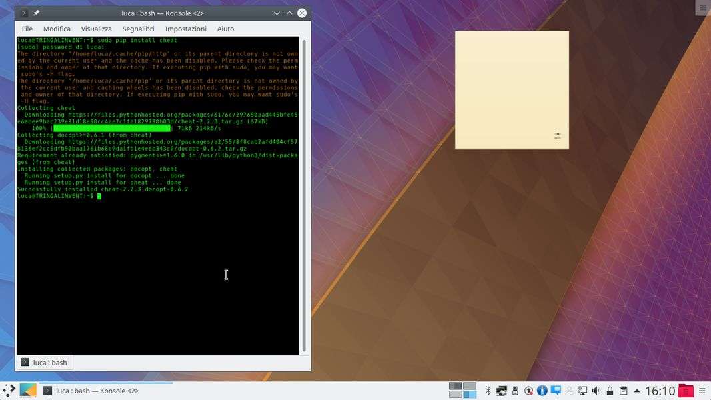Open the KDE application launcher

(9, 391)
